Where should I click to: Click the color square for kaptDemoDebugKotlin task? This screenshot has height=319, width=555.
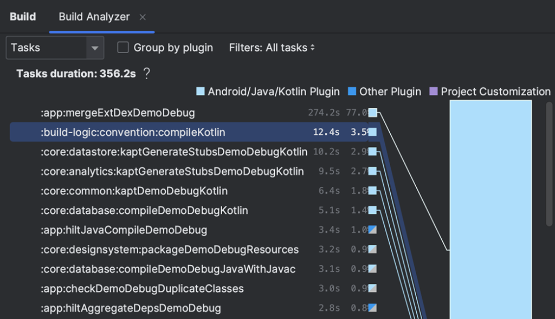coord(372,191)
